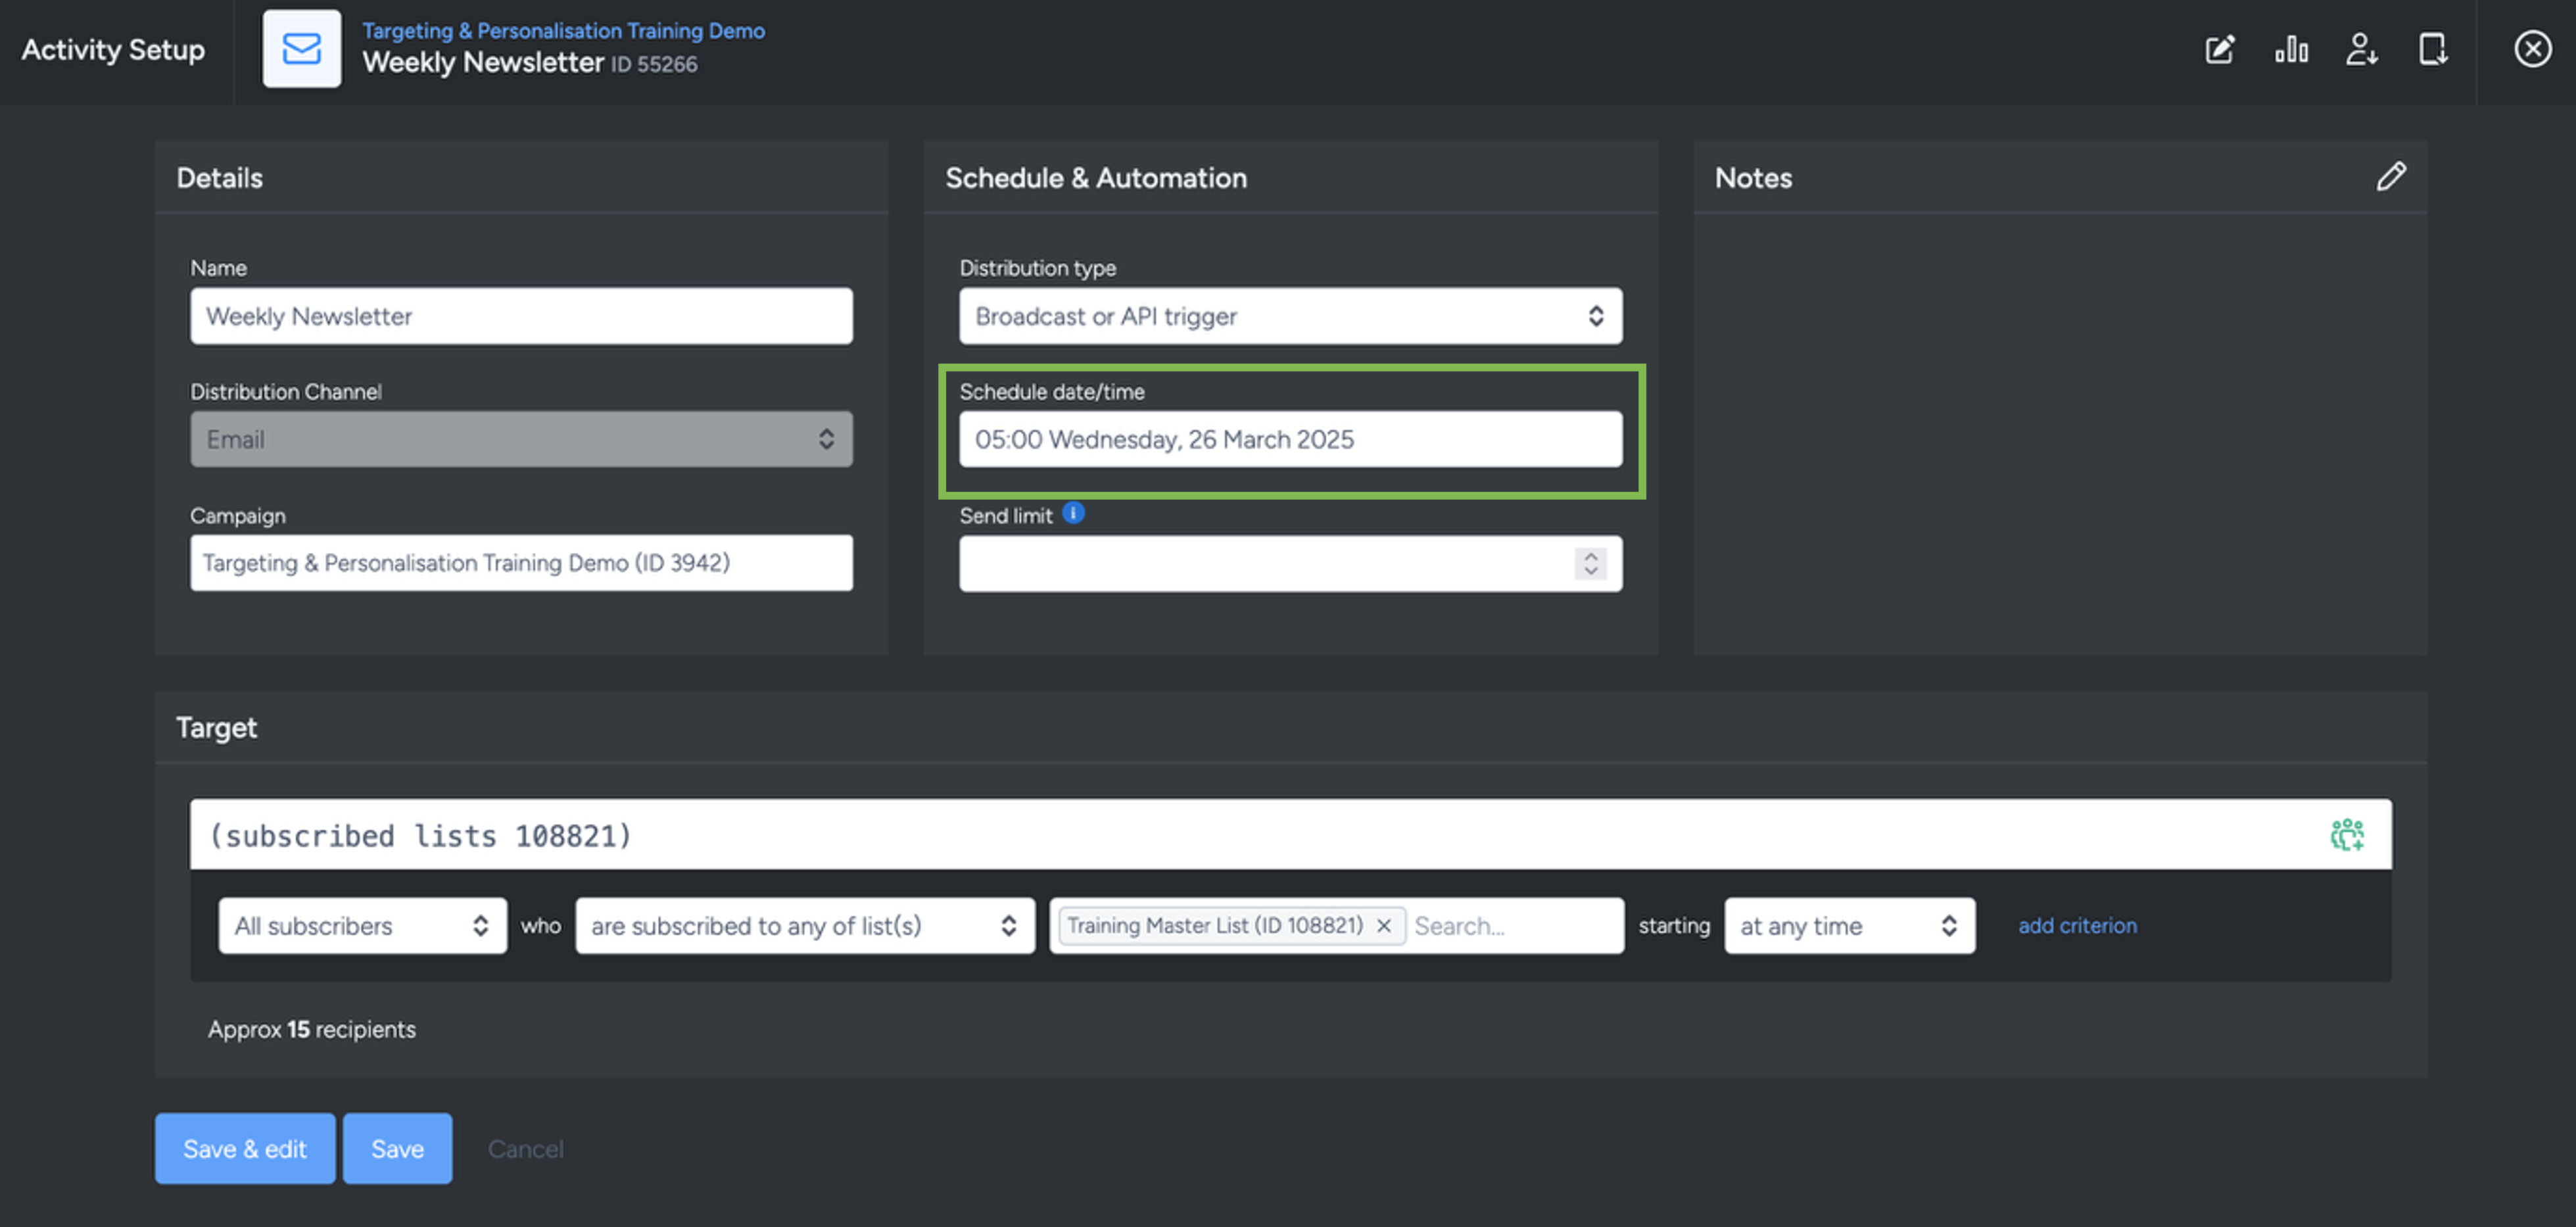Open the Distribution Channel Email dropdown
This screenshot has width=2576, height=1227.
[521, 439]
